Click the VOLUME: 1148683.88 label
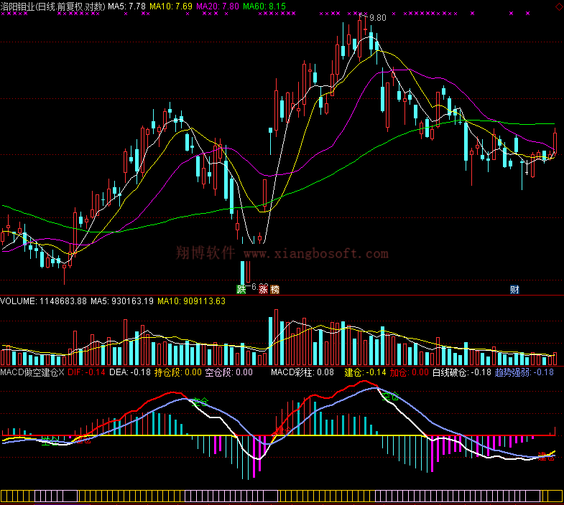Screen dimensions: 564x505 [44, 301]
